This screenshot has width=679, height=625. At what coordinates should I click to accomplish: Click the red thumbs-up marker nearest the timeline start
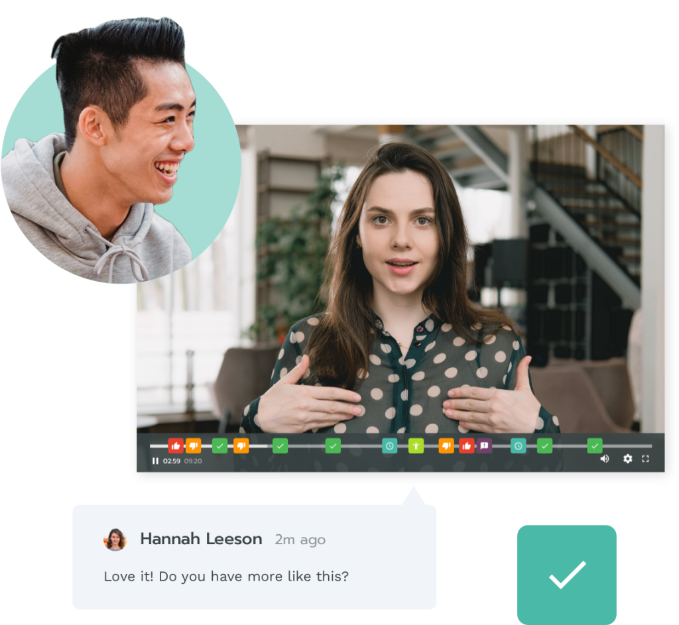pos(176,446)
